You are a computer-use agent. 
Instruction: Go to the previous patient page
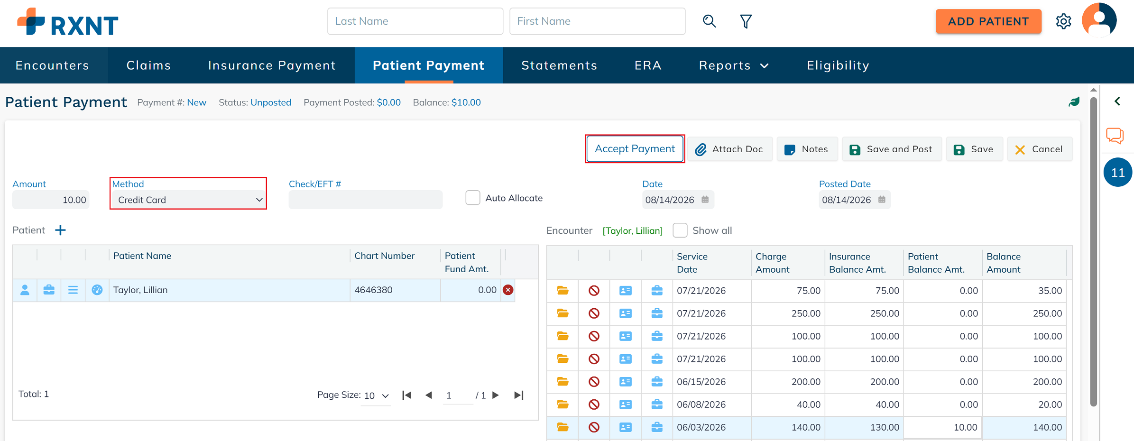click(429, 395)
